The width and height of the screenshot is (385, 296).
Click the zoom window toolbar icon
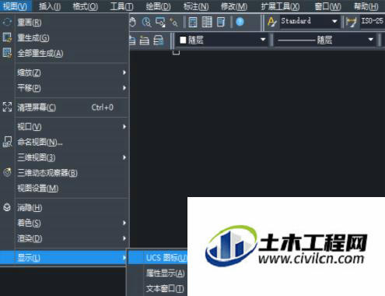(x=160, y=22)
